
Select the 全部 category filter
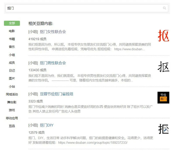tap(12, 23)
